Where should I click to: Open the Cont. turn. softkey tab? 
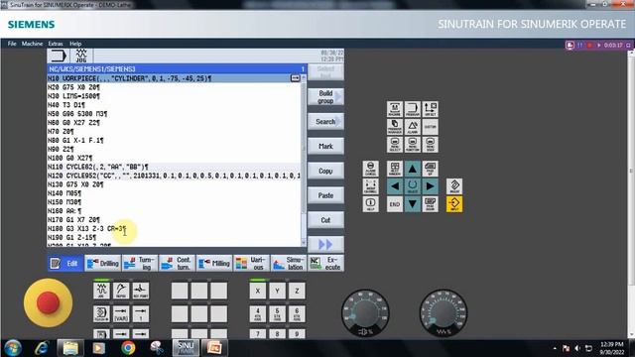[178, 264]
